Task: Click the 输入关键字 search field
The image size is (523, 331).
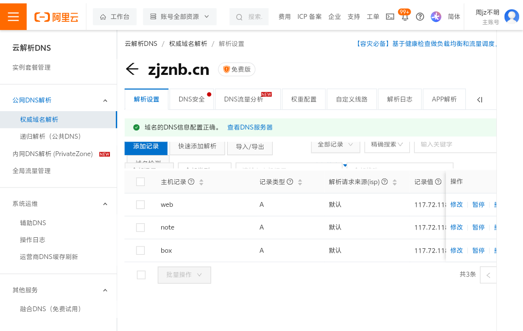Action: click(x=455, y=144)
